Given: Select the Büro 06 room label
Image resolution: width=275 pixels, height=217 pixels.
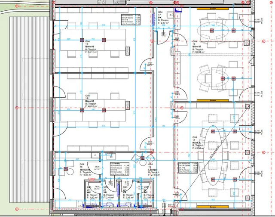Looking at the screenshot, I should pyautogui.click(x=91, y=101).
